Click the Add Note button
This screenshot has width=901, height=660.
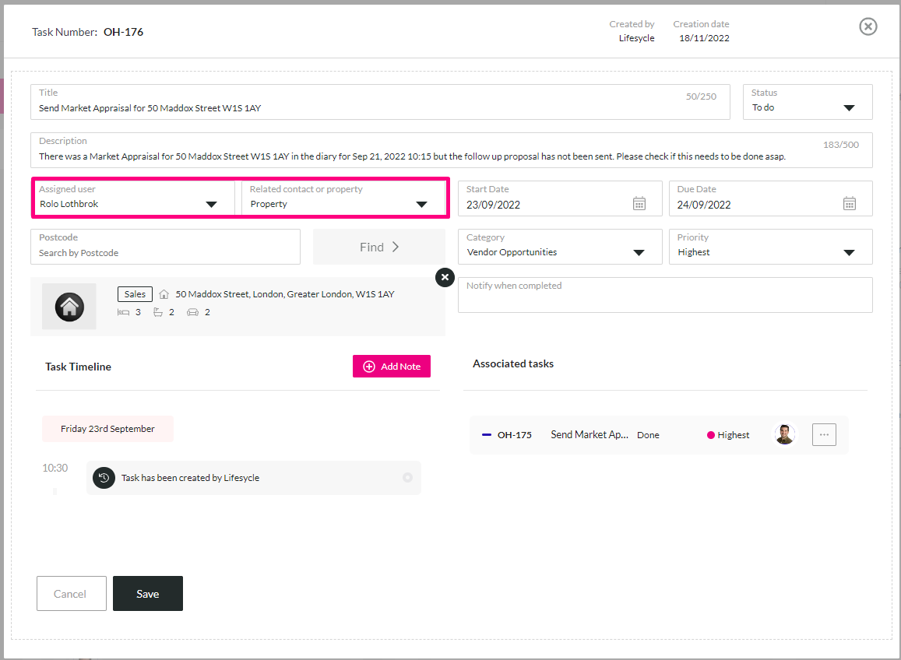[x=391, y=367]
